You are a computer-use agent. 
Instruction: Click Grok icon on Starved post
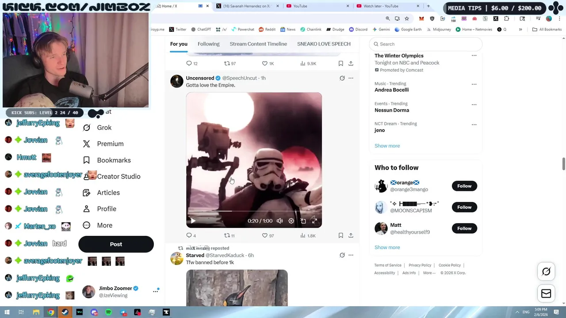[342, 255]
